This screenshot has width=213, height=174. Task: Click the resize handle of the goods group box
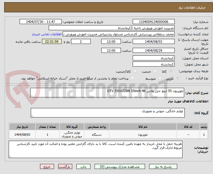tap(32, 116)
